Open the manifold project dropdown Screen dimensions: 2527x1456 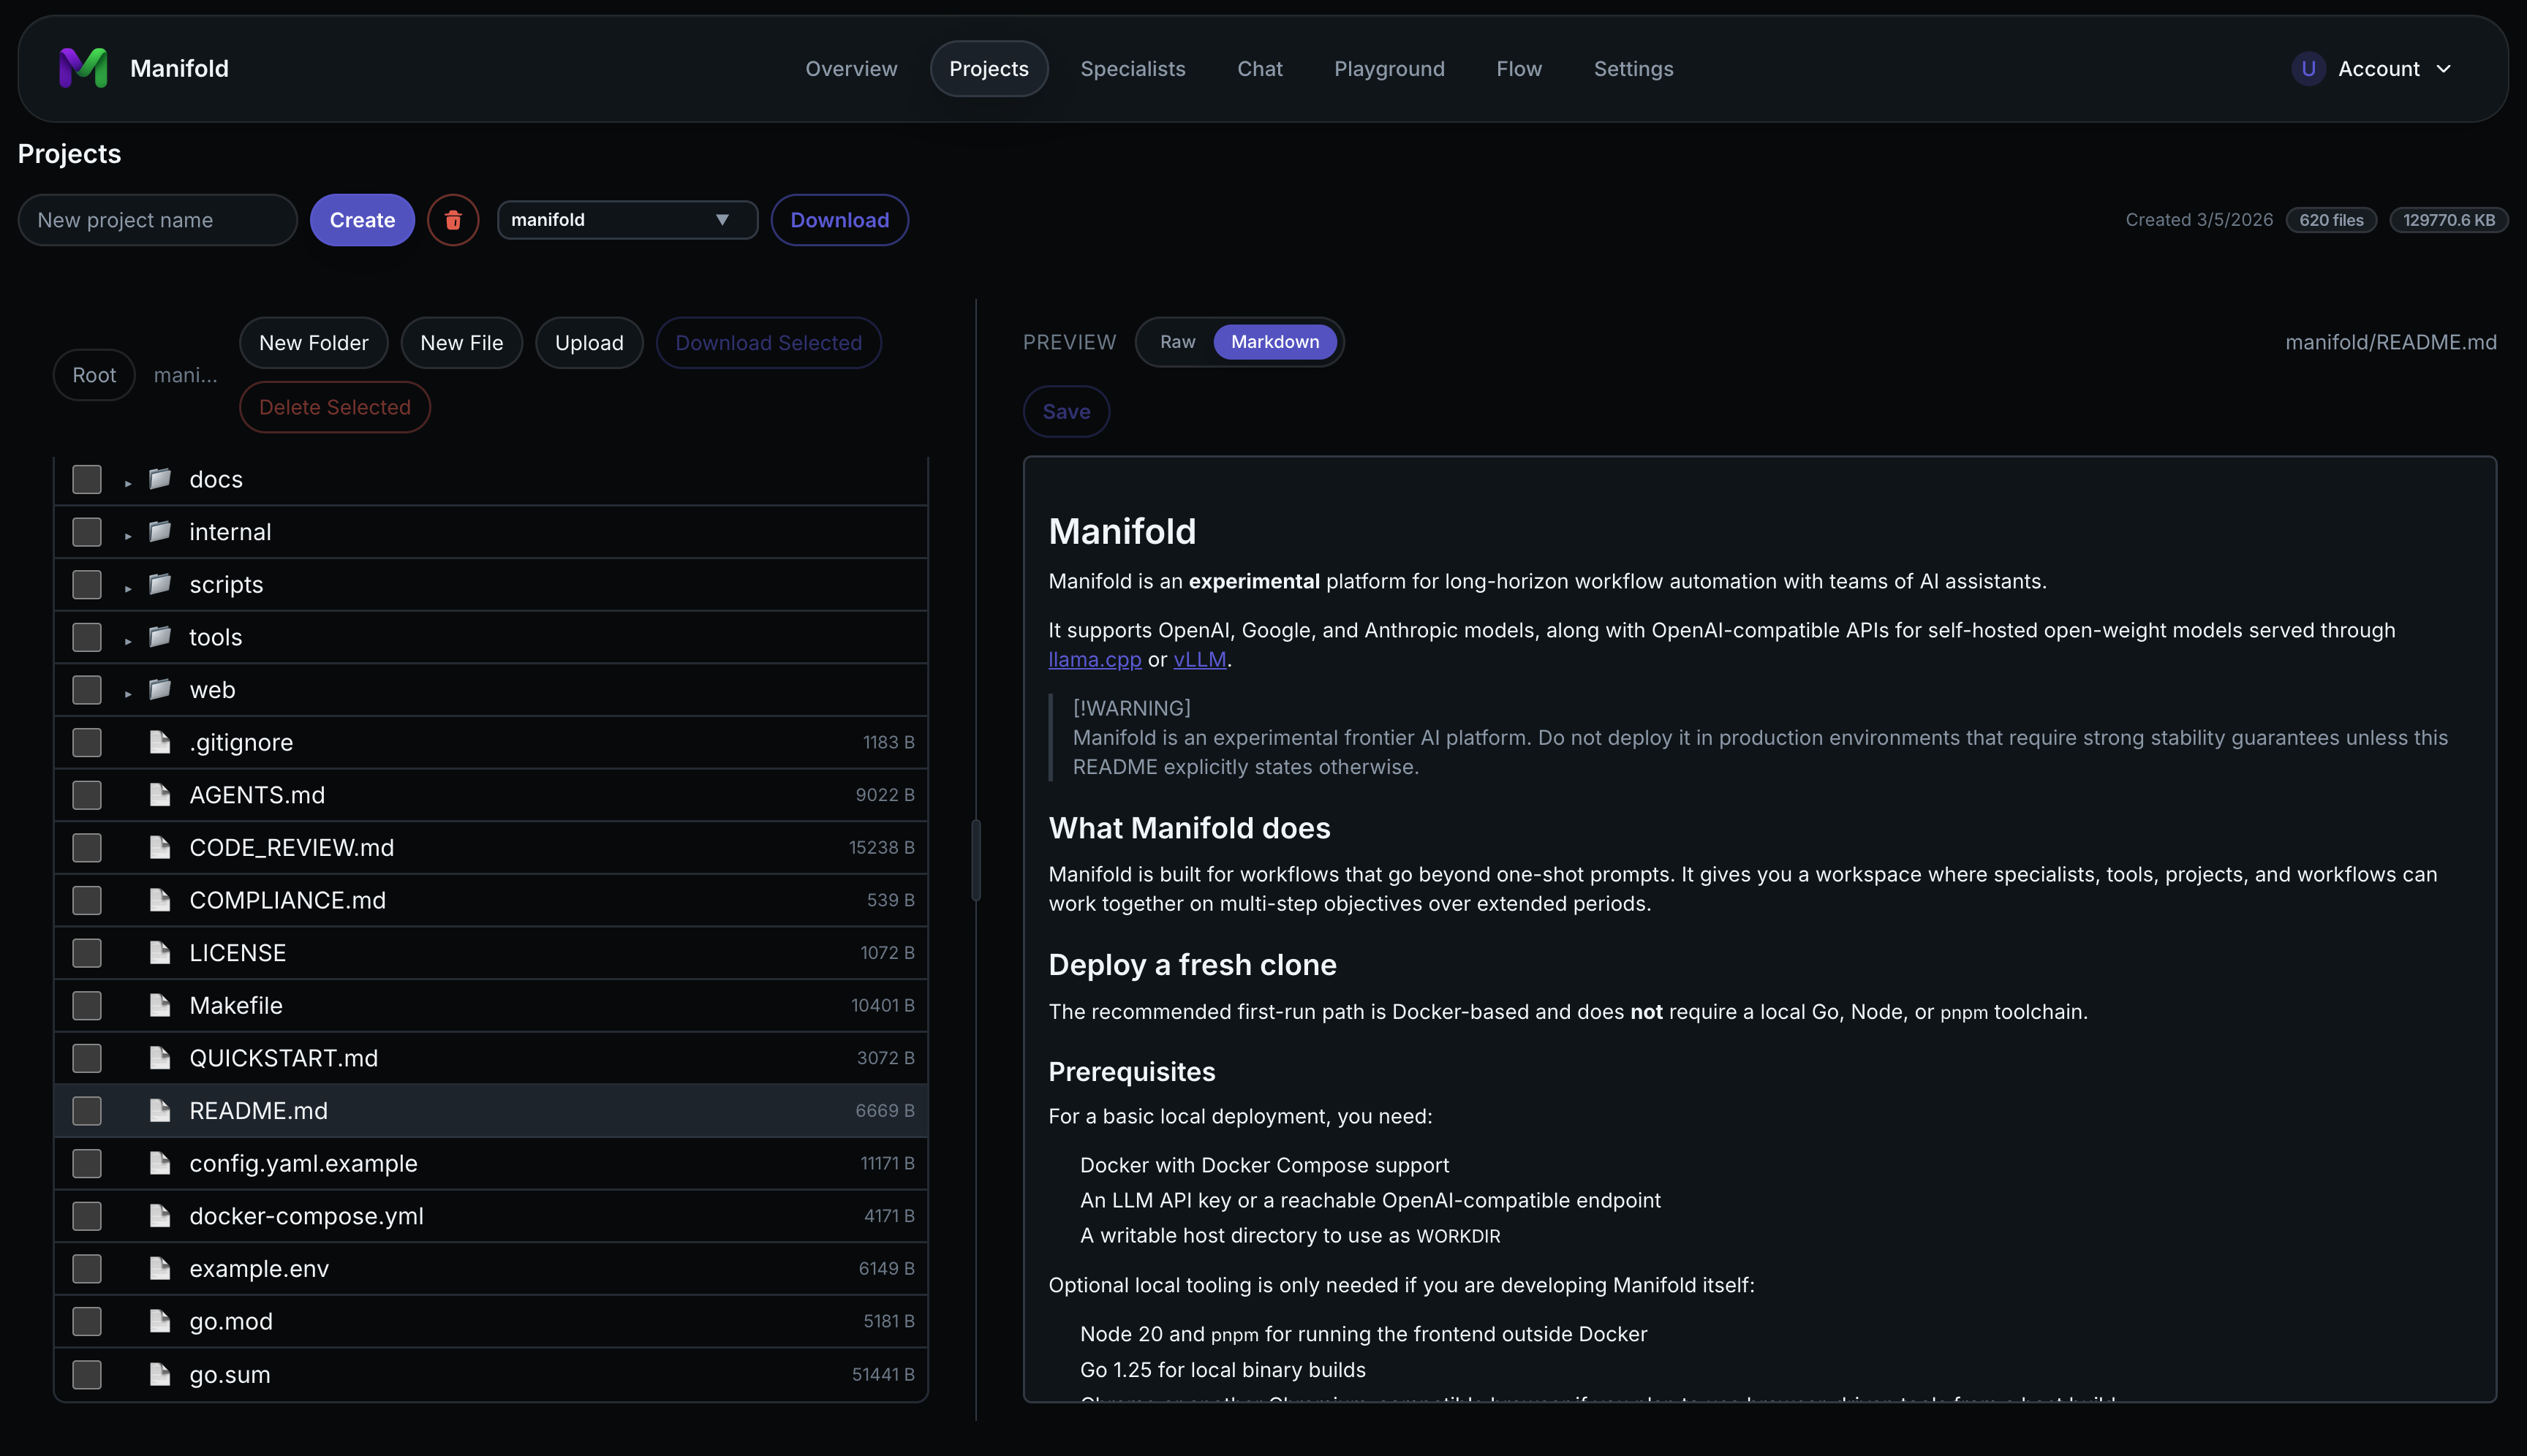pyautogui.click(x=627, y=220)
